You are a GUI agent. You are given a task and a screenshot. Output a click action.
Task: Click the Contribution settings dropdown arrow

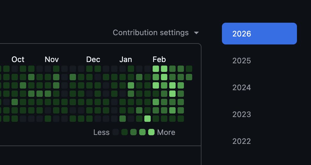click(196, 33)
